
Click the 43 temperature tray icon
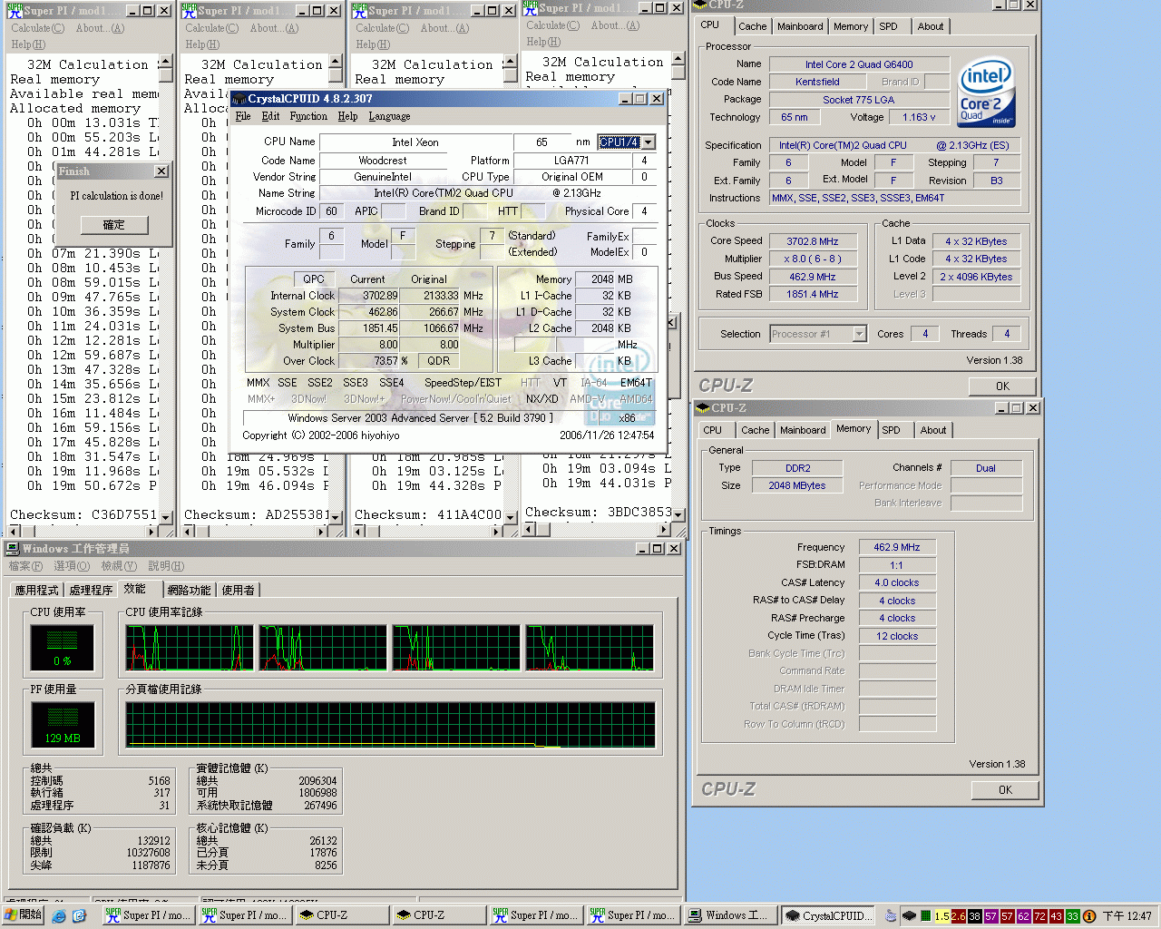[x=1056, y=916]
